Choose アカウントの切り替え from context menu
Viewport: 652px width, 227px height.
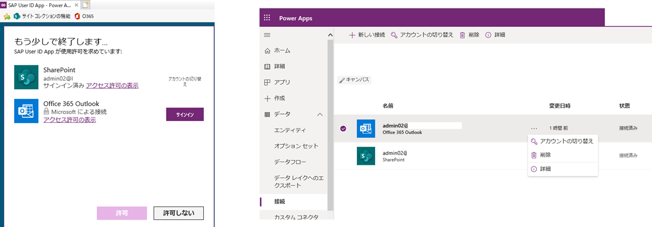[x=562, y=141]
